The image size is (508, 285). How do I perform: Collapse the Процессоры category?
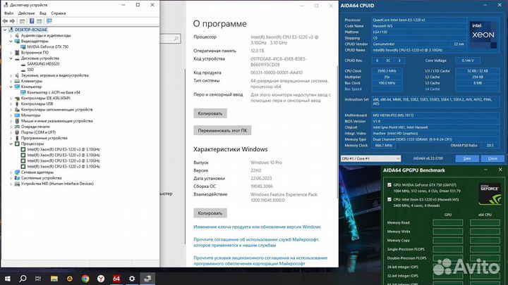pyautogui.click(x=11, y=144)
